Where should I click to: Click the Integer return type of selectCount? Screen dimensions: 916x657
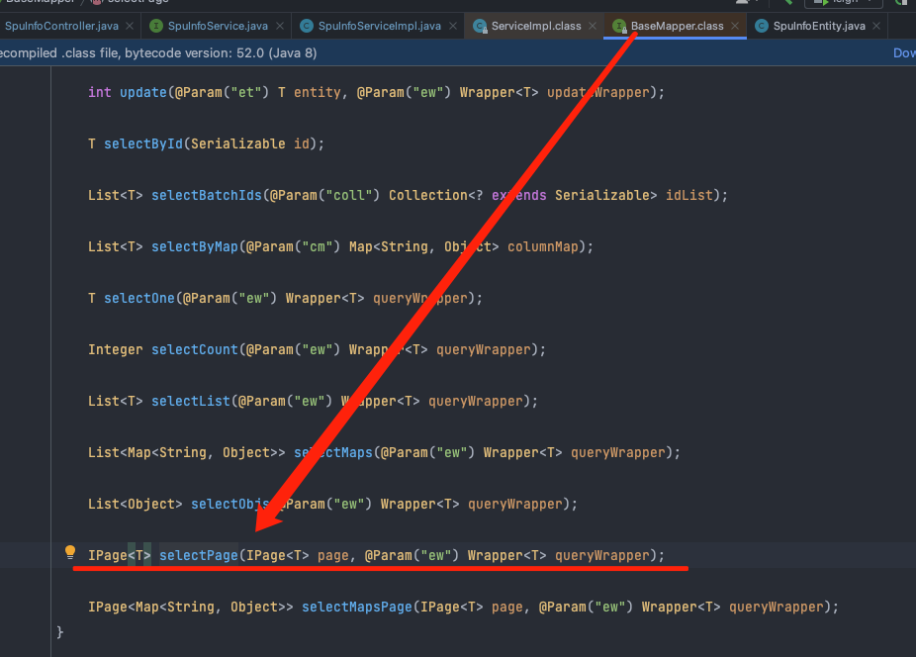pos(115,349)
